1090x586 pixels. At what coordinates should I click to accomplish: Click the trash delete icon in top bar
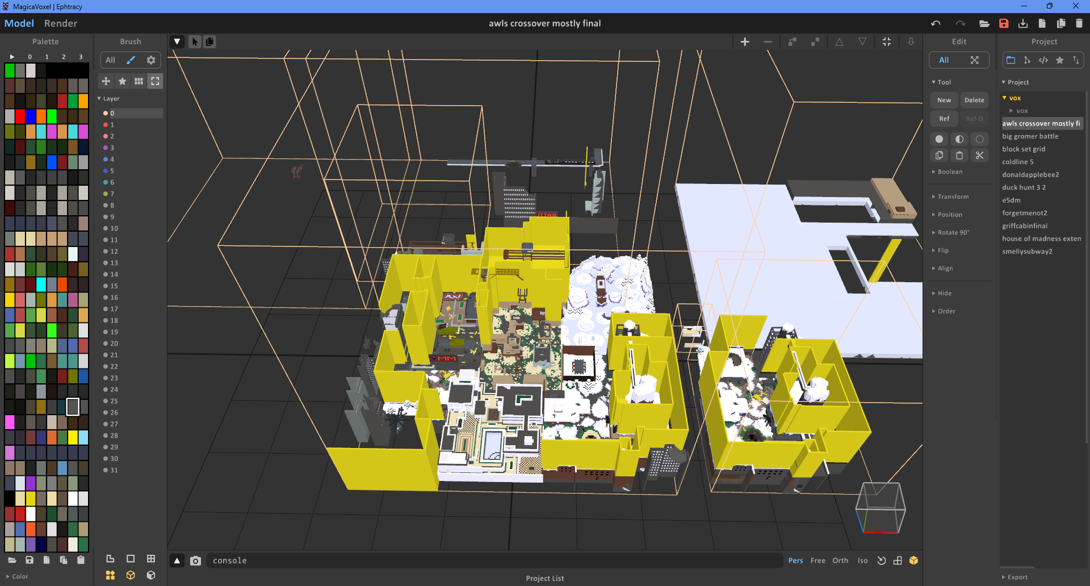[1079, 23]
